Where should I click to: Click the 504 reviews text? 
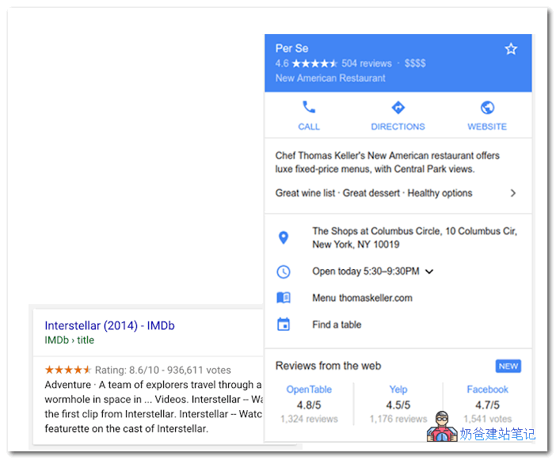coord(367,63)
